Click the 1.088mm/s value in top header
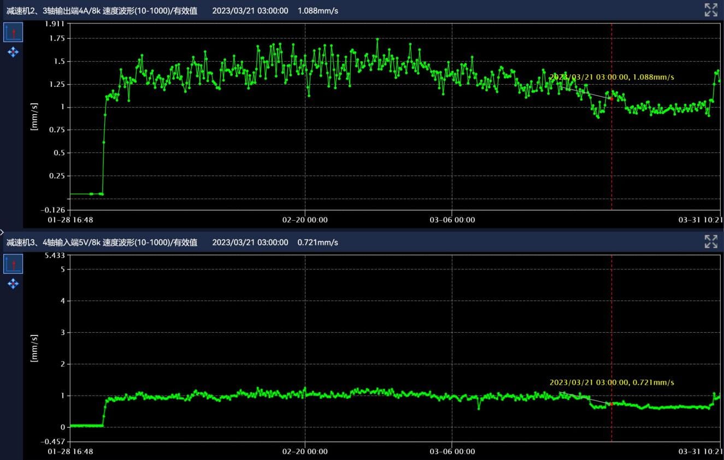 click(x=317, y=10)
